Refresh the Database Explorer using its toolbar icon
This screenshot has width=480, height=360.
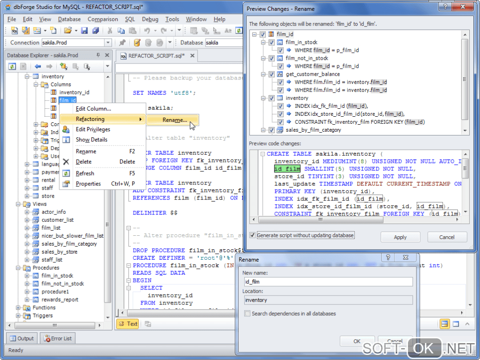tap(12, 66)
